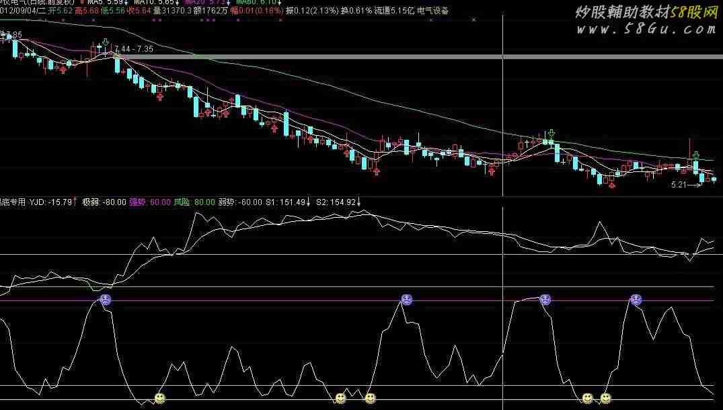Open the www.58Gu.com watermark link
This screenshot has height=410, width=723.
(x=646, y=29)
